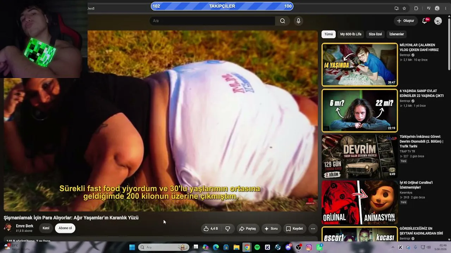Open Chrome extensions puzzle icon
This screenshot has height=253, width=451.
[416, 8]
